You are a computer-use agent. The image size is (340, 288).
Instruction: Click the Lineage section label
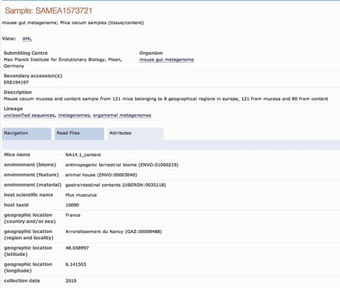pyautogui.click(x=13, y=108)
